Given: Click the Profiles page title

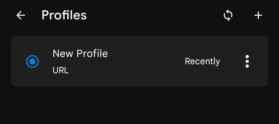Looking at the screenshot, I should click(64, 15).
